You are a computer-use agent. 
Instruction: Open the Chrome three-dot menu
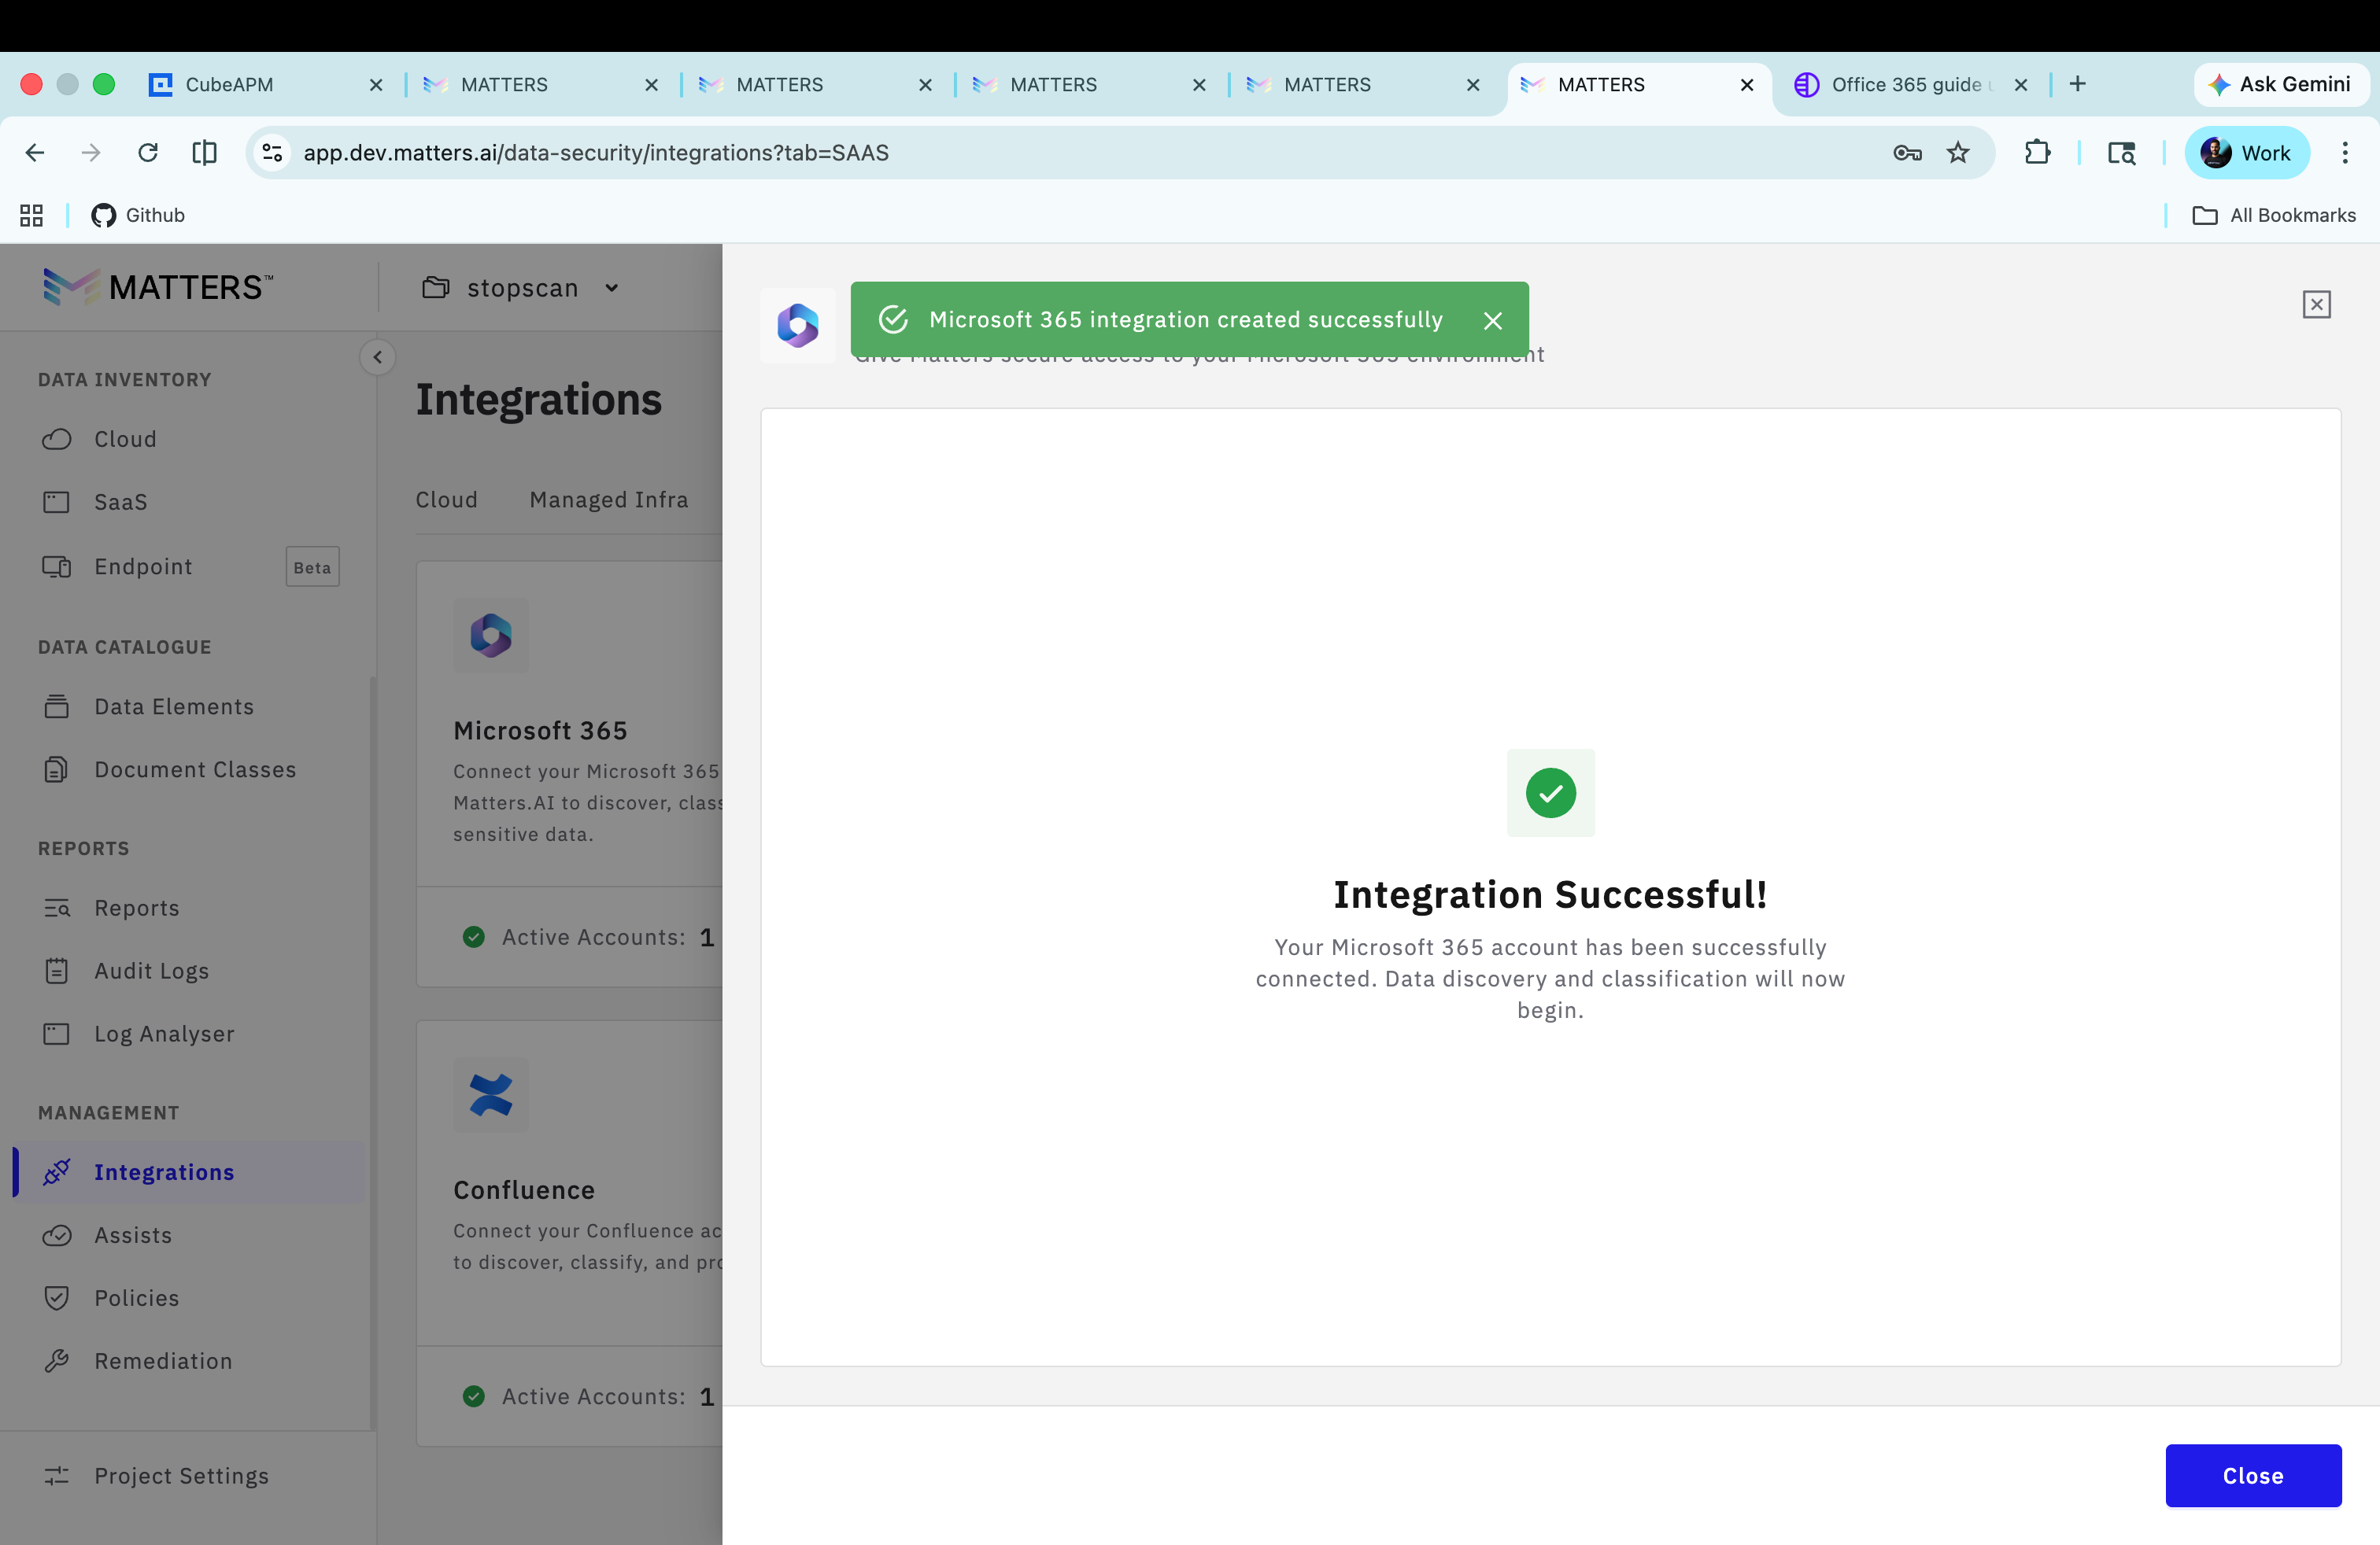[x=2345, y=152]
